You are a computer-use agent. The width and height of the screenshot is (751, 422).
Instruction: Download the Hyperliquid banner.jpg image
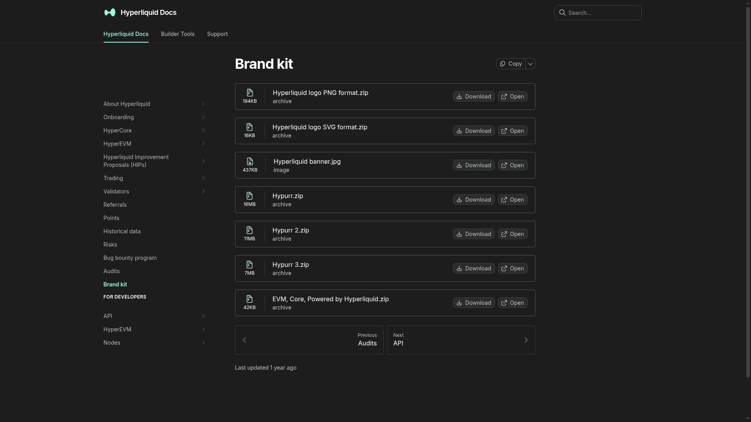[474, 165]
